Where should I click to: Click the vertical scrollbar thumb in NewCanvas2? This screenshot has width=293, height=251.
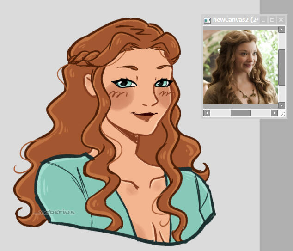click(x=281, y=67)
